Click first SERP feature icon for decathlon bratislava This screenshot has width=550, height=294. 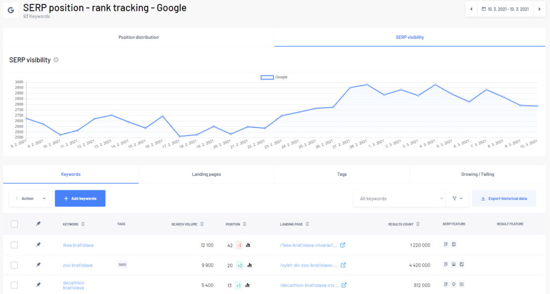(x=446, y=284)
